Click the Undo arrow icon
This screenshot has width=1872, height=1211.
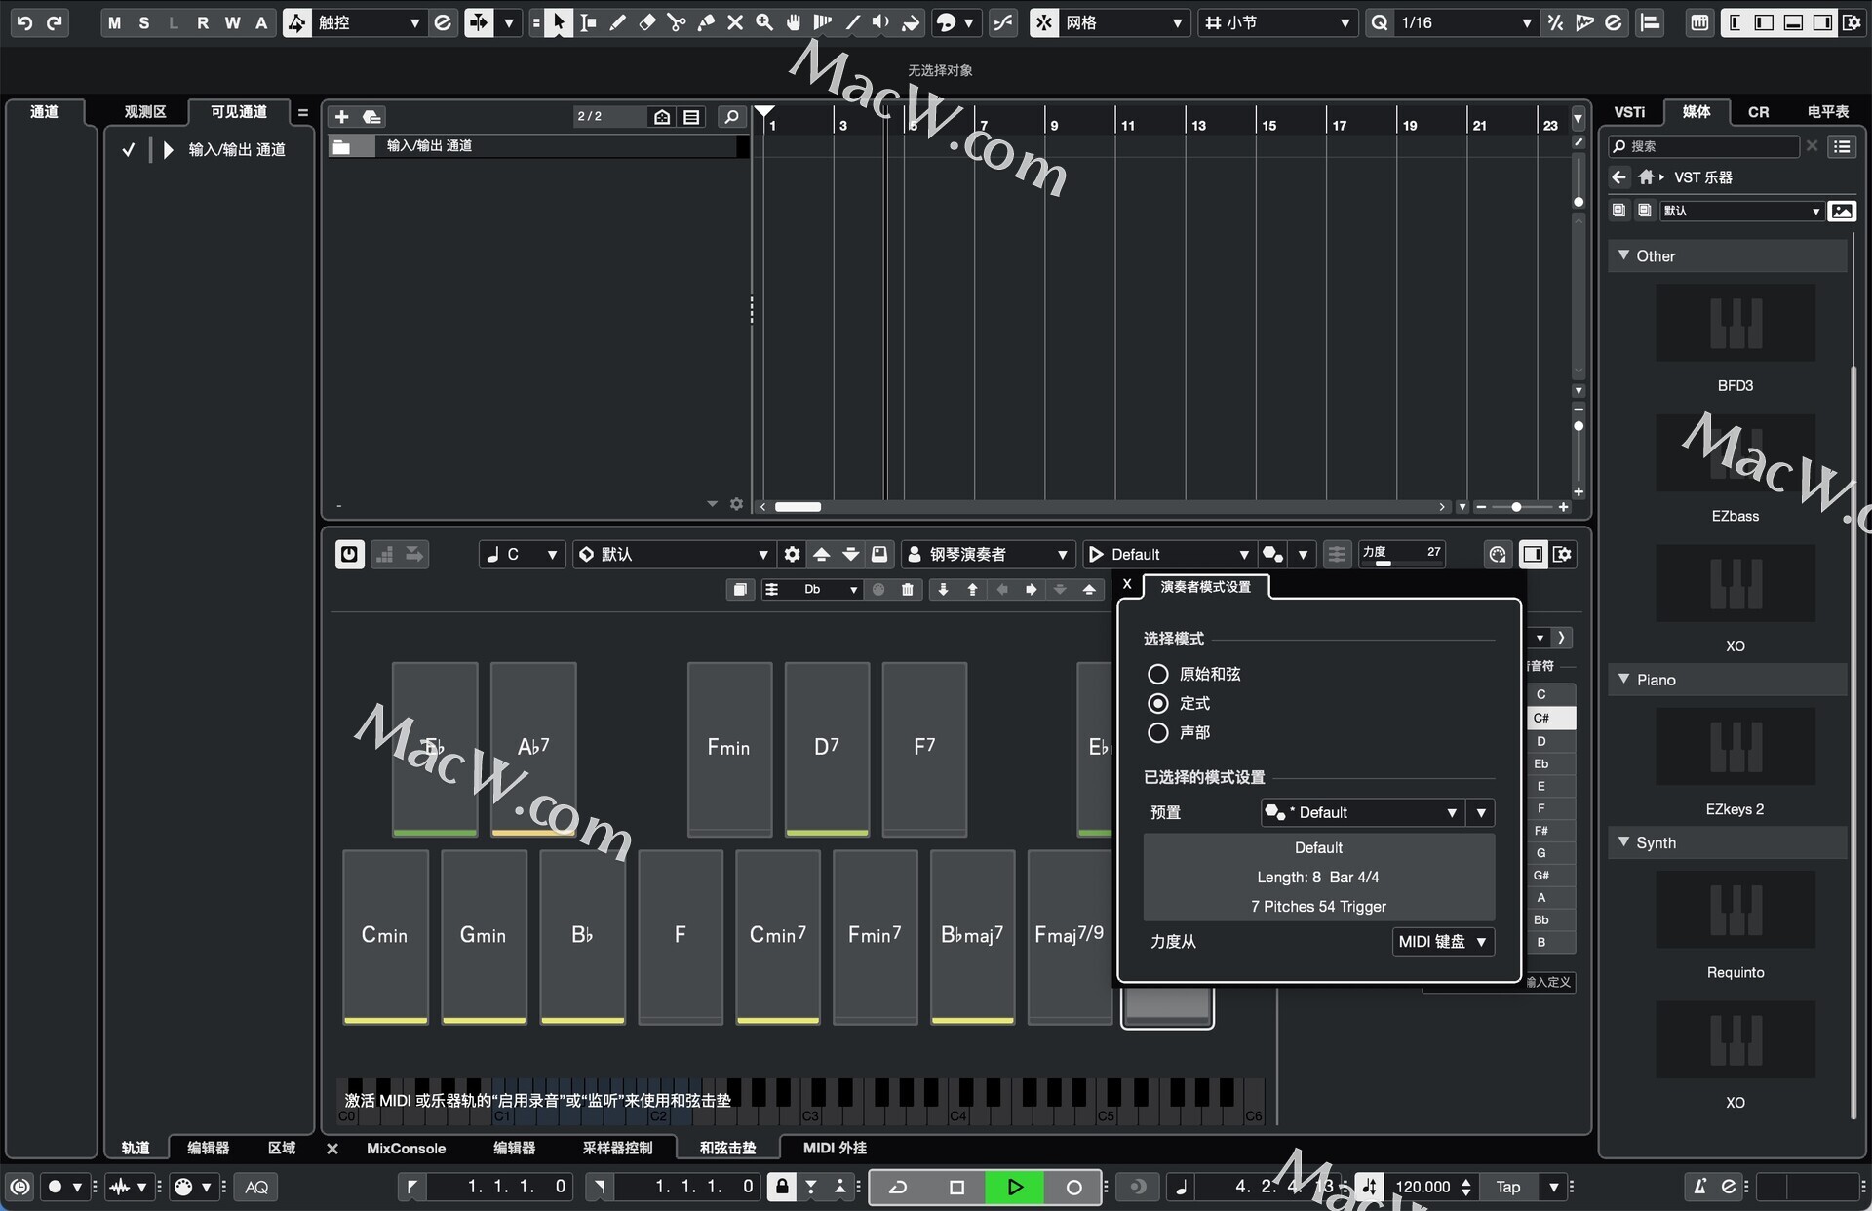click(25, 22)
